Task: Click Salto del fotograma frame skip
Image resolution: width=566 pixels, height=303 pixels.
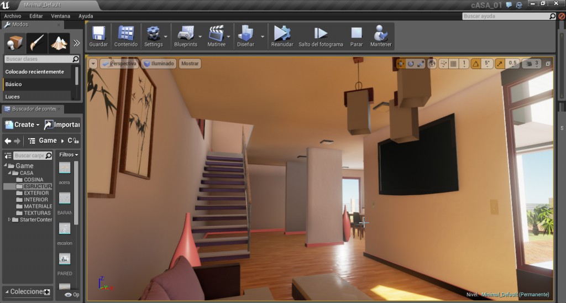Action: (x=321, y=36)
